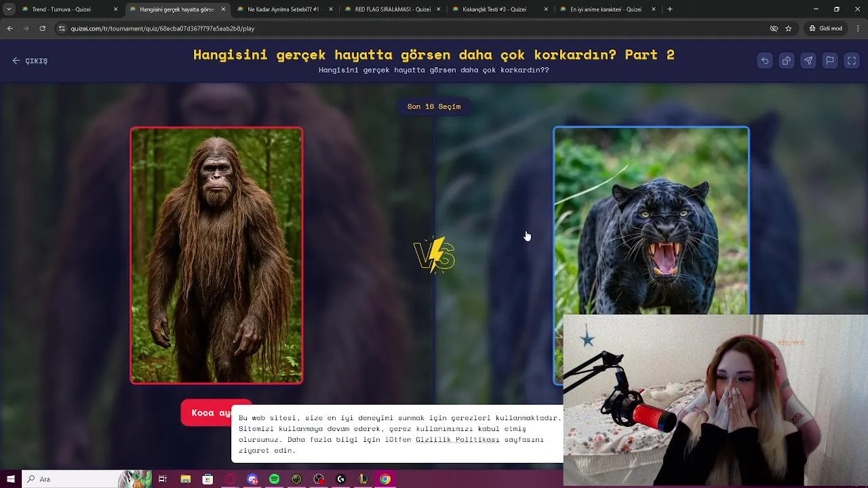Screen dimensions: 868x488
Task: Click the ÇIKIŞ exit arrow button
Action: coord(30,60)
